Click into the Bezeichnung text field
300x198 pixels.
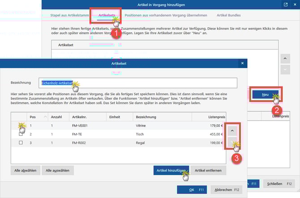coord(152,83)
